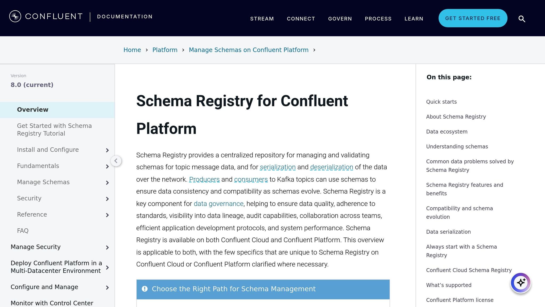This screenshot has height=307, width=545.
Task: Select the FAQ sidebar item
Action: click(23, 231)
